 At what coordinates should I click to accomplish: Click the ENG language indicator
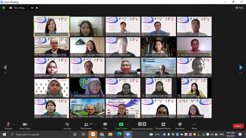coord(221,134)
